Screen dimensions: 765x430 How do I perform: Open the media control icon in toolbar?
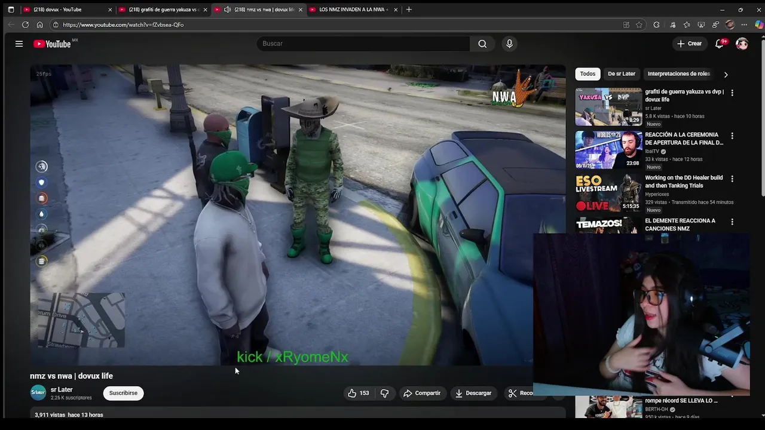coord(673,24)
